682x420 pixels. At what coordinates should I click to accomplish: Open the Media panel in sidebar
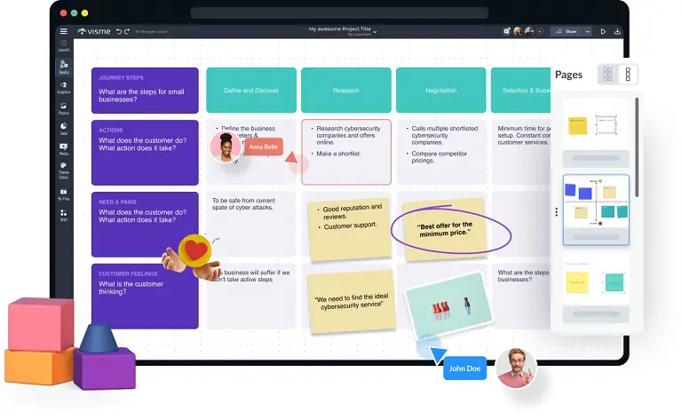(x=63, y=149)
